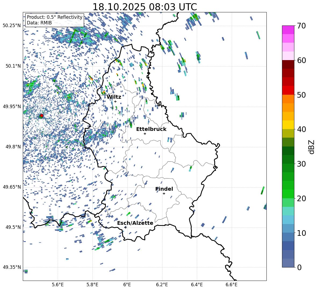Click the dBZ colorbar axis label
Viewport: 318px width, 290px height.
[312, 147]
